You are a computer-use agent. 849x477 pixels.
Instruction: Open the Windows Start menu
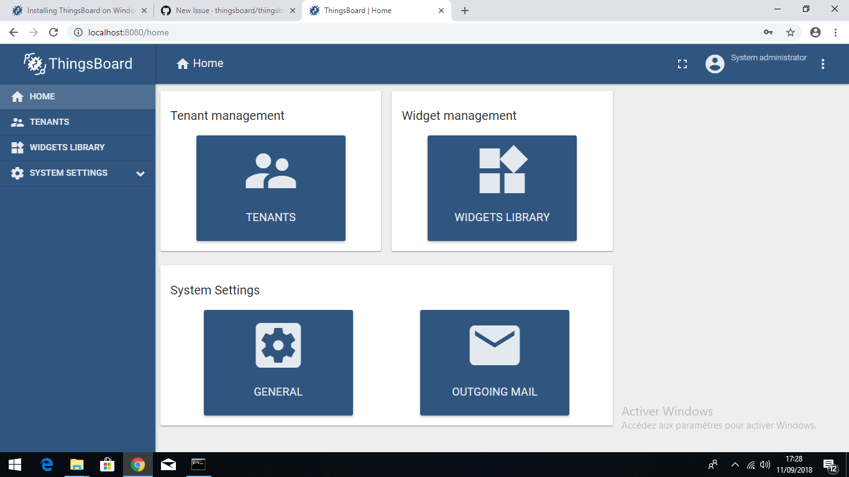(15, 465)
